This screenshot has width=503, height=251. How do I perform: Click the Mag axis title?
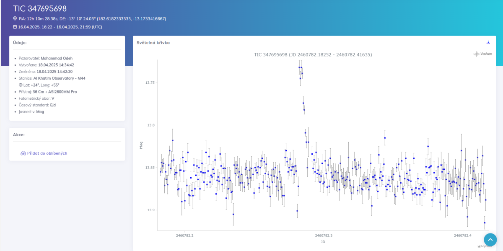pos(141,145)
